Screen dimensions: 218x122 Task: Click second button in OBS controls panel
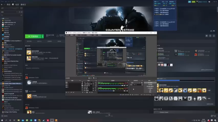(x=150, y=84)
